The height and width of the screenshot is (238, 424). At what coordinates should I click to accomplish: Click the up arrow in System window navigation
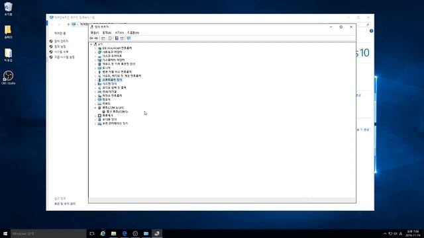68,24
